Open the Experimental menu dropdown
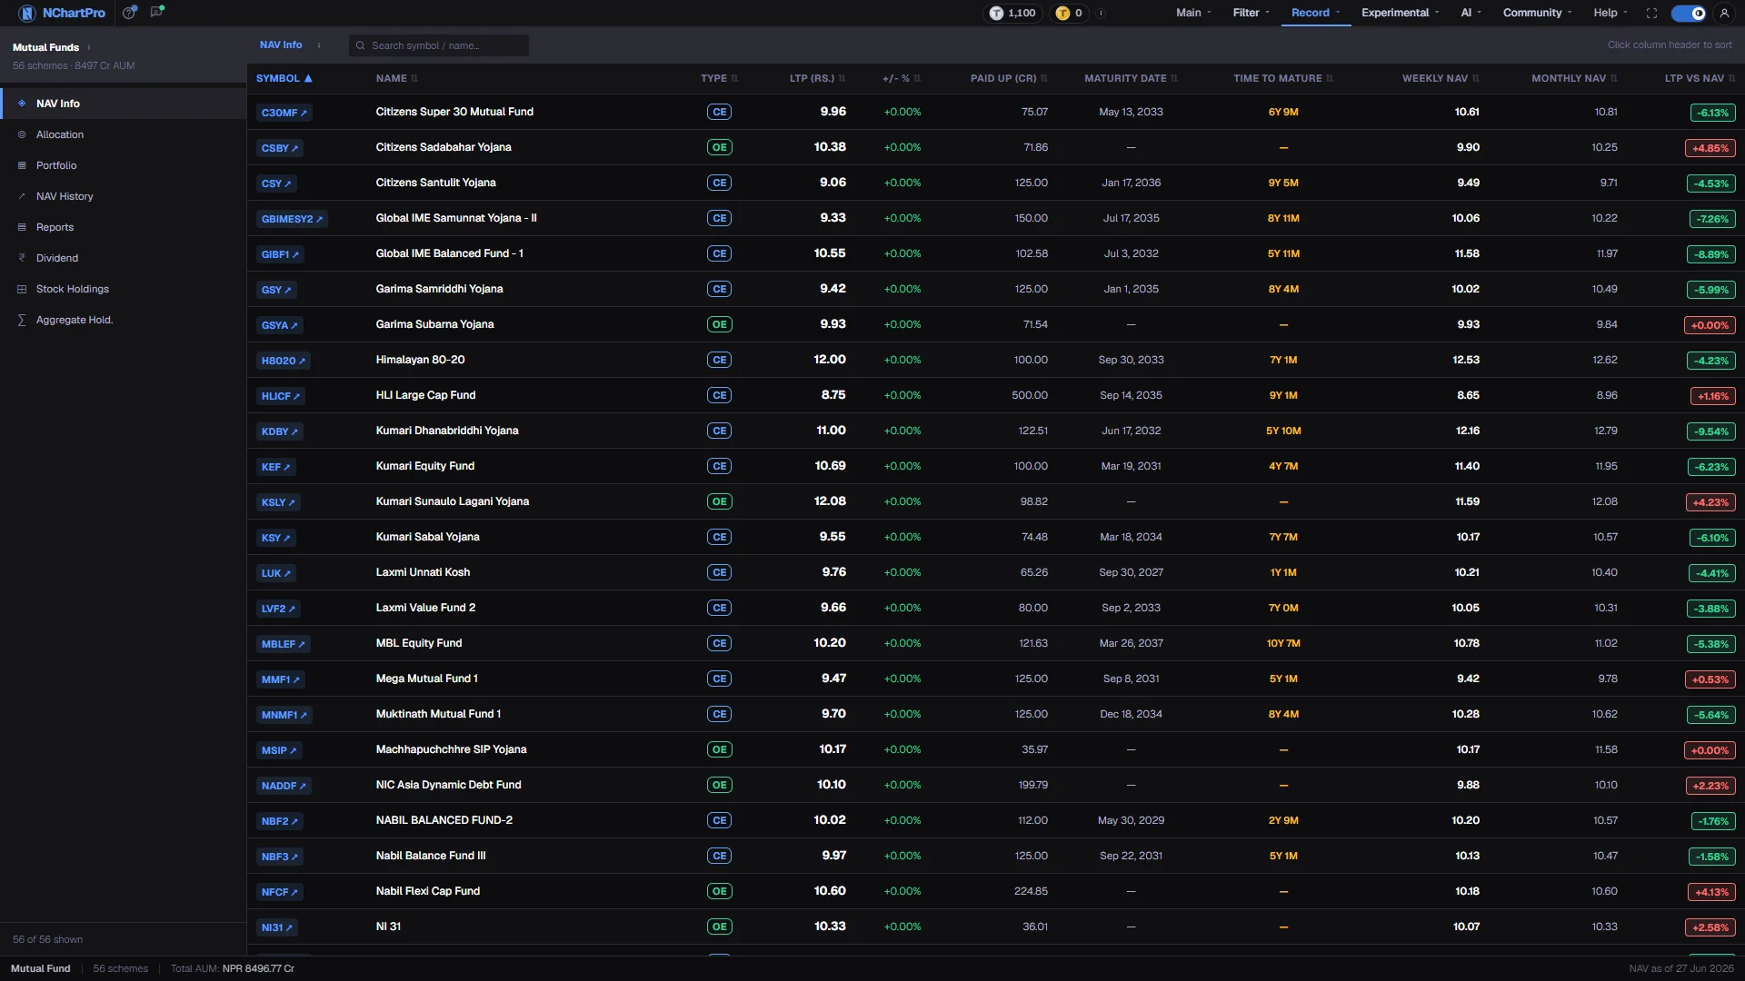This screenshot has height=981, width=1745. pyautogui.click(x=1400, y=13)
